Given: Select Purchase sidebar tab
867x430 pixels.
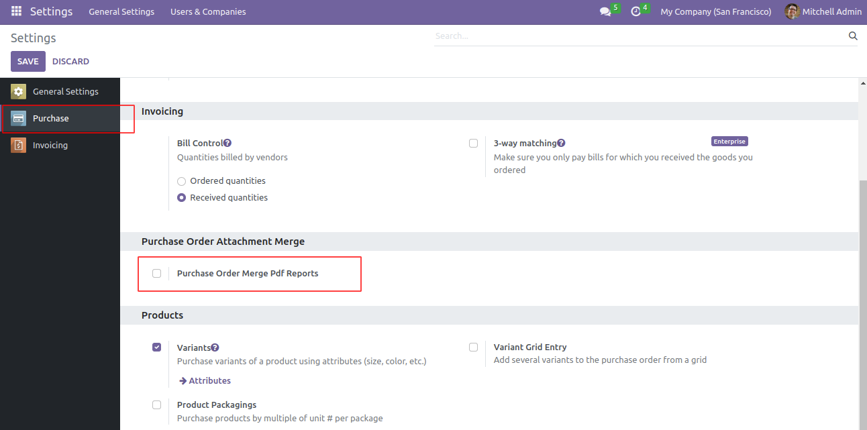Looking at the screenshot, I should (x=60, y=118).
